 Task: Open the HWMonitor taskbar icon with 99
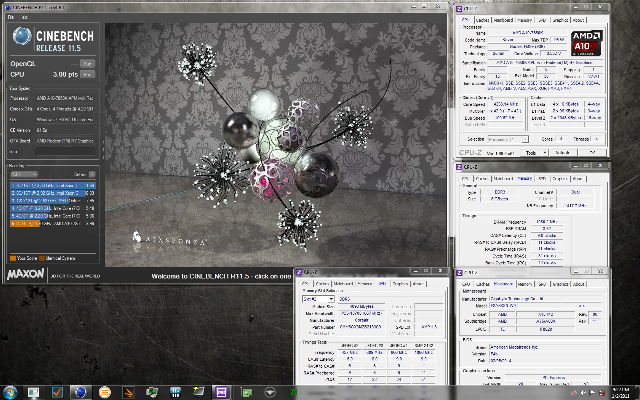[x=198, y=392]
